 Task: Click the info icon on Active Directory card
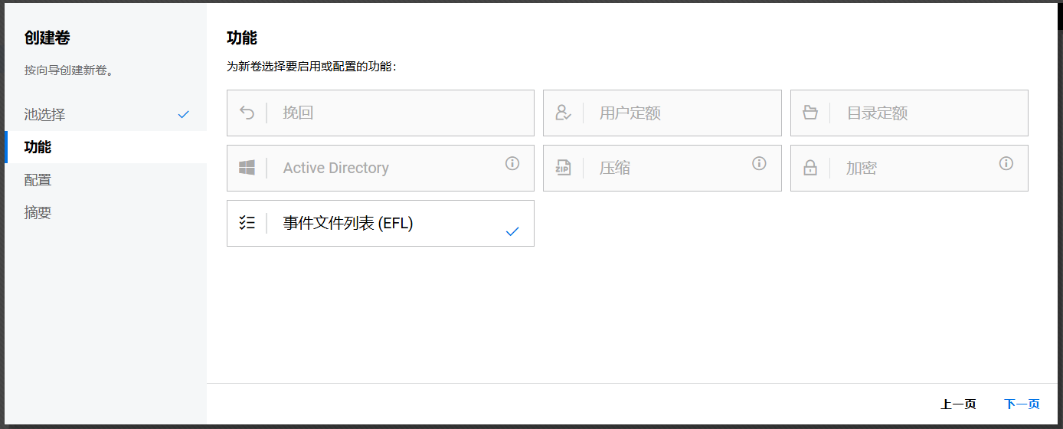tap(512, 163)
